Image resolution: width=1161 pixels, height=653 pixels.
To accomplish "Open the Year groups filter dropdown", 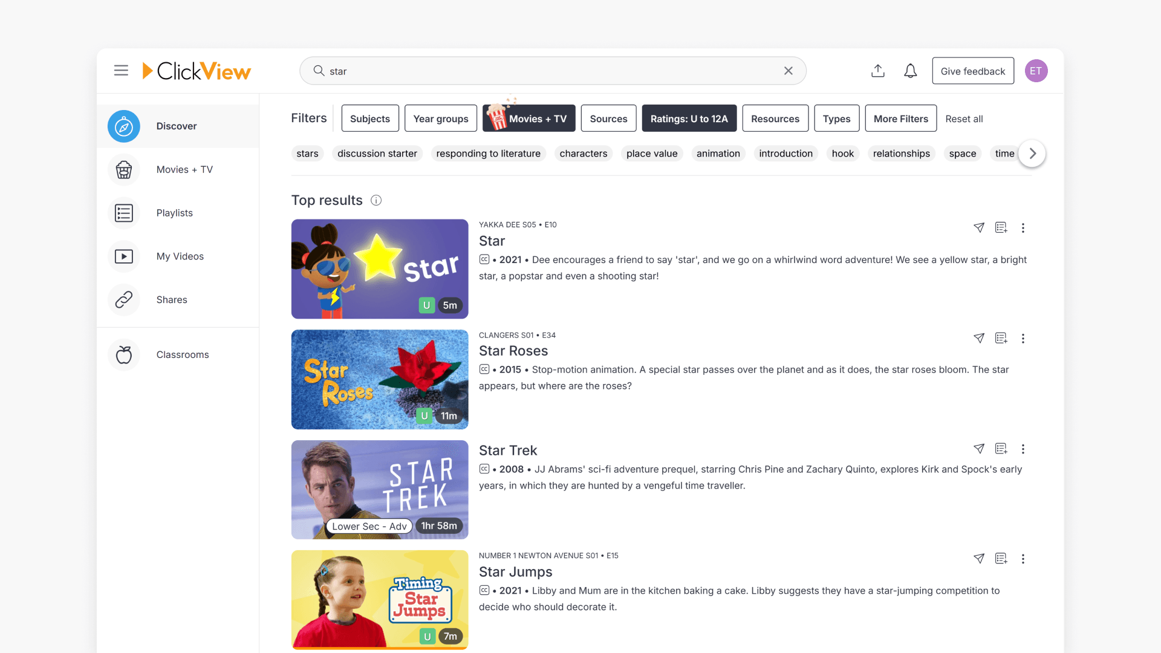I will point(440,119).
